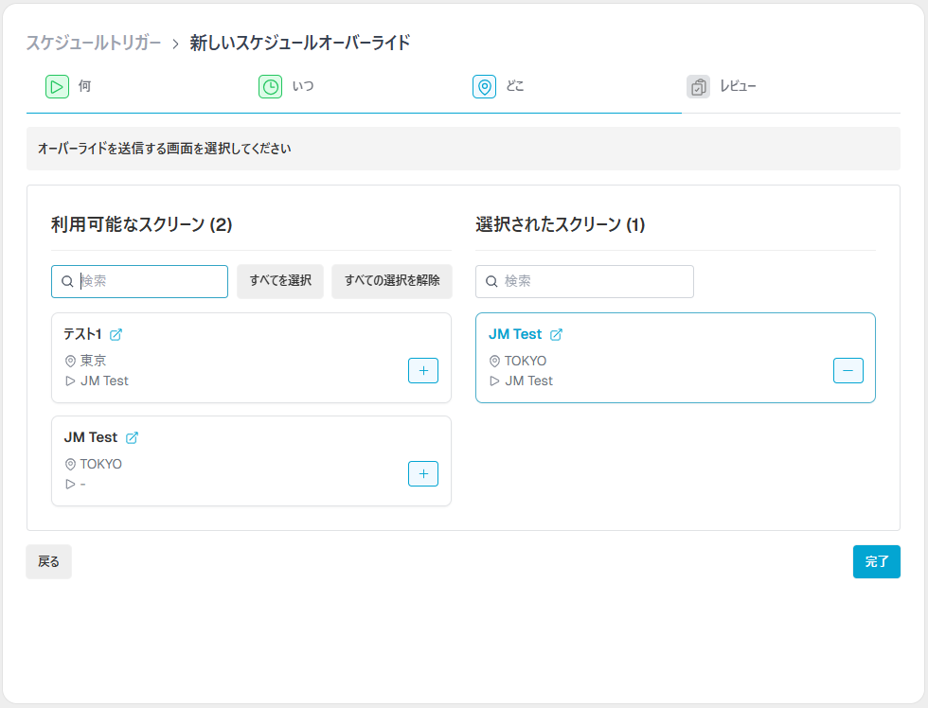Click the いつ step clock icon
Image resolution: width=928 pixels, height=708 pixels.
point(271,87)
